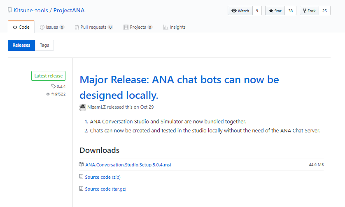This screenshot has width=345, height=207.
Task: View the Insights tab
Action: click(x=174, y=27)
